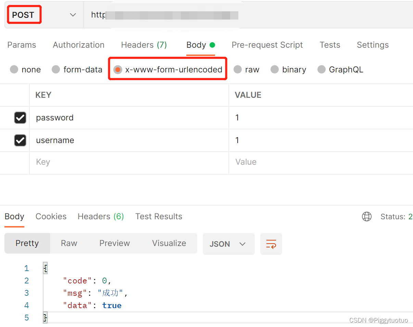Image resolution: width=413 pixels, height=327 pixels.
Task: Click the username key cell
Action: (x=129, y=140)
